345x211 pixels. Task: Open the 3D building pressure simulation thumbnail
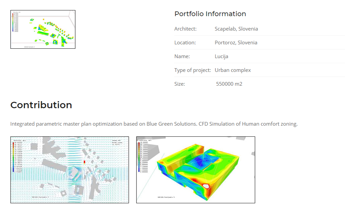pos(196,170)
